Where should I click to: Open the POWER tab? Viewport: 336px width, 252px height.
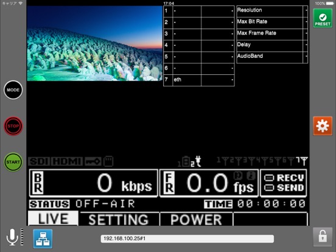coord(196,219)
